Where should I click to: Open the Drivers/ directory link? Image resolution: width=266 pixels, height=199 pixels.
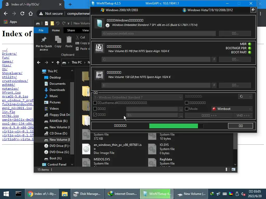(9, 54)
